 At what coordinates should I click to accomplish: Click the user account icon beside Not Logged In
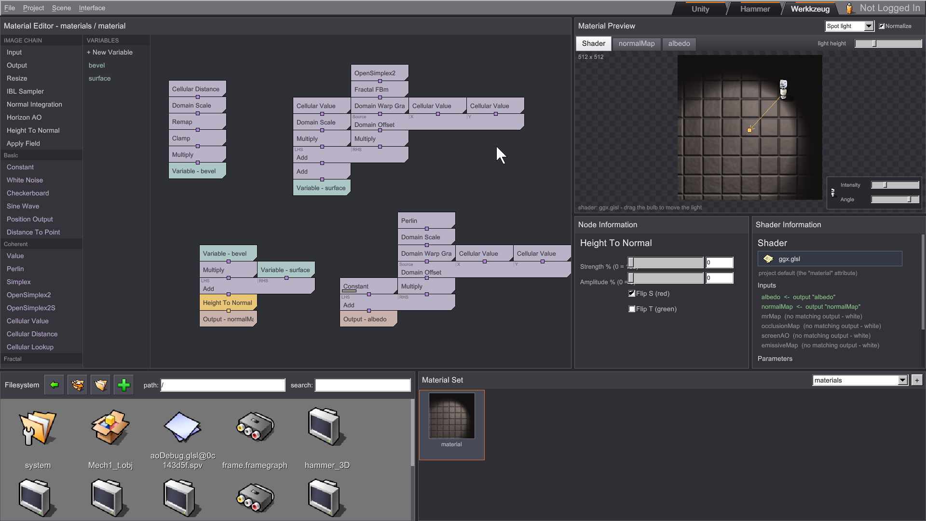pyautogui.click(x=850, y=8)
